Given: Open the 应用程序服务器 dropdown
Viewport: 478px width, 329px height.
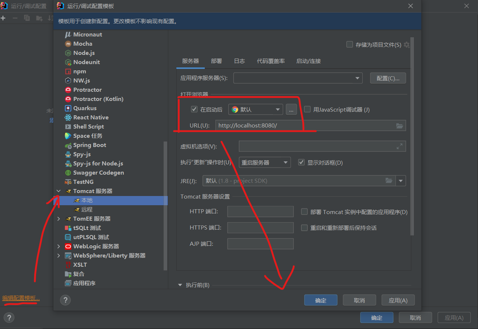Looking at the screenshot, I should [298, 78].
